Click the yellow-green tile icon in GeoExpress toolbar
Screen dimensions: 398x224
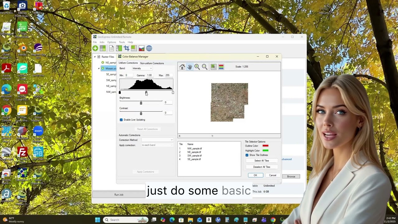click(134, 48)
